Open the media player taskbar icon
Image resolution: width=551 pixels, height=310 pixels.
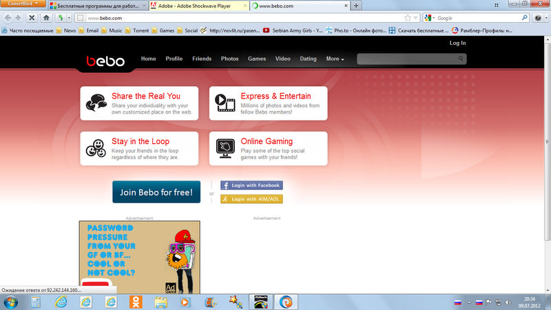coord(185,302)
